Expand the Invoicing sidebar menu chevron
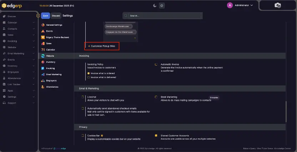The image size is (297, 152). (x=34, y=41)
